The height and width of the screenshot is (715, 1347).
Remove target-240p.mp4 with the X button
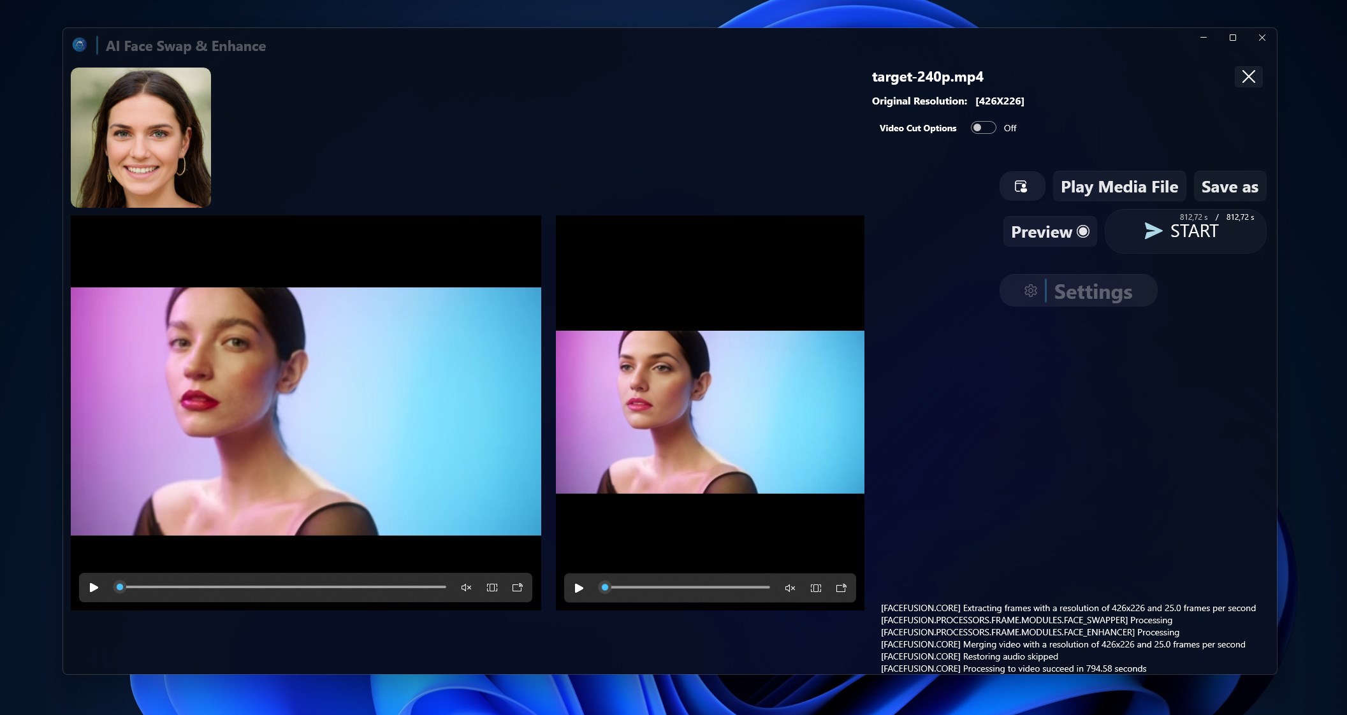pyautogui.click(x=1248, y=76)
